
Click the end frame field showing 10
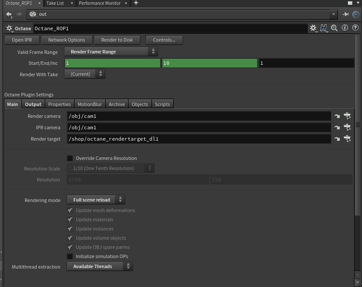[210, 63]
